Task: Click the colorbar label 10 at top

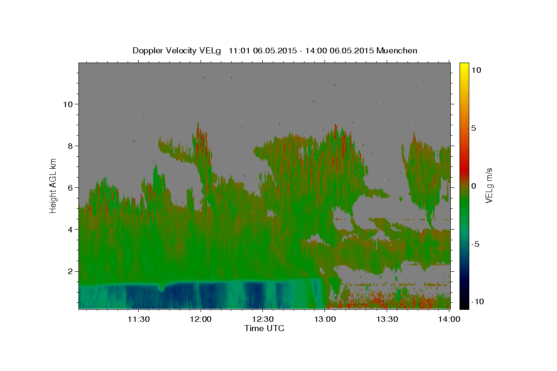Action: 476,70
